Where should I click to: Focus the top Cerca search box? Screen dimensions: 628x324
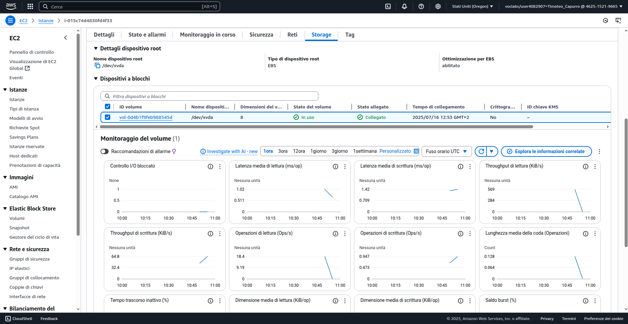point(129,6)
